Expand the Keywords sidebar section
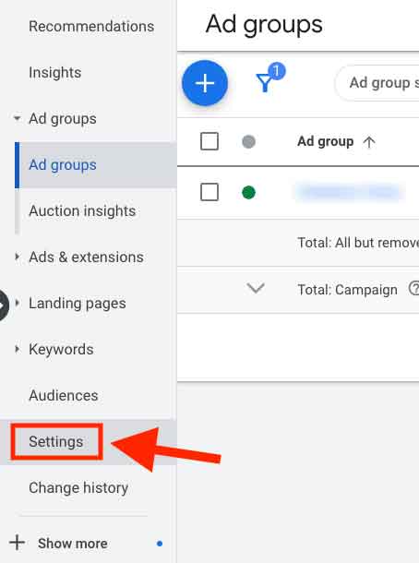419x563 pixels. pos(17,349)
